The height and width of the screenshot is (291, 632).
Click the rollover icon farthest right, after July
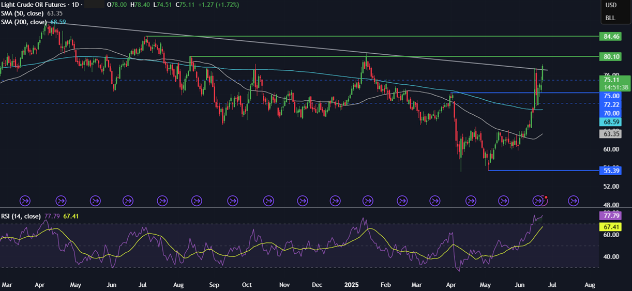coord(574,200)
